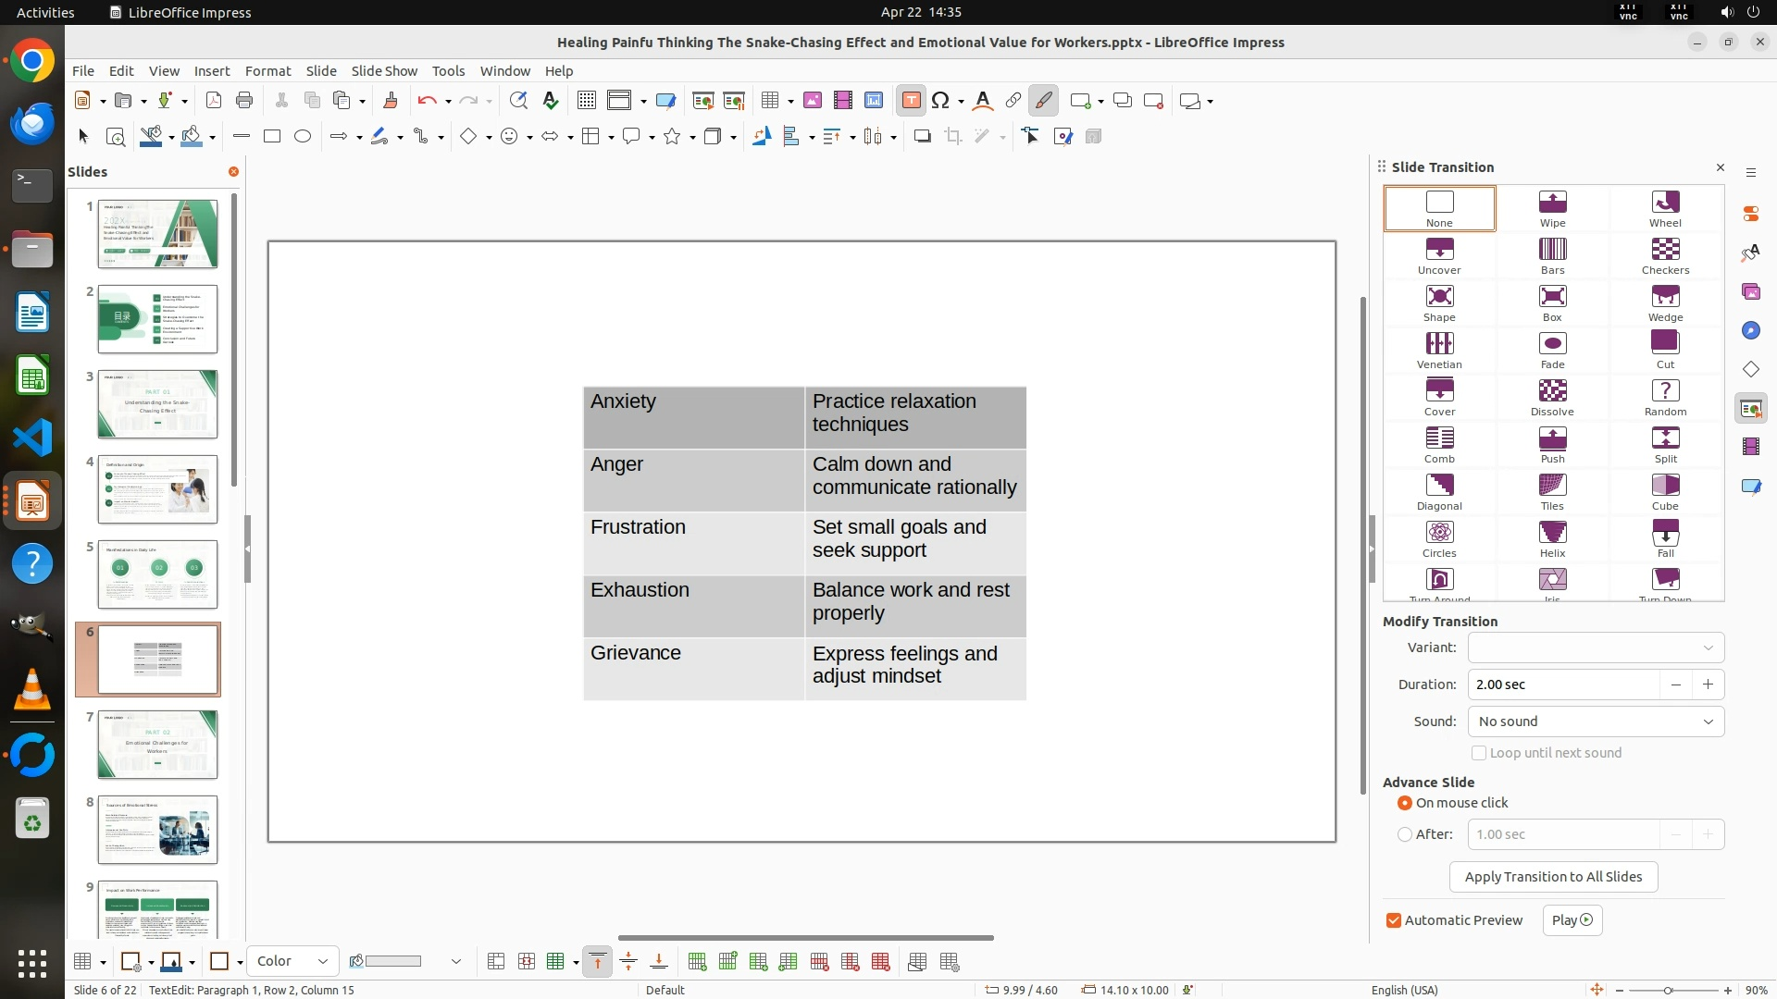Screen dimensions: 1777x999
Task: Select the After advance slide radio button
Action: click(x=1405, y=834)
